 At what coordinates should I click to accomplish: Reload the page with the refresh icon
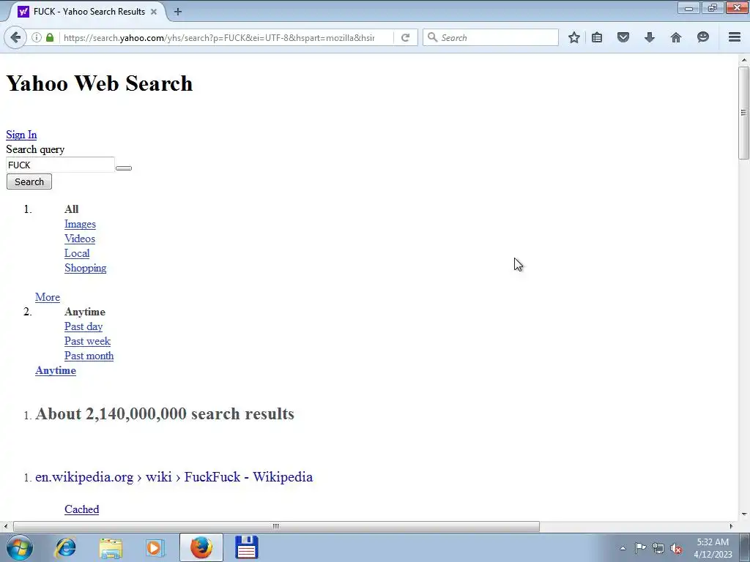coord(405,37)
